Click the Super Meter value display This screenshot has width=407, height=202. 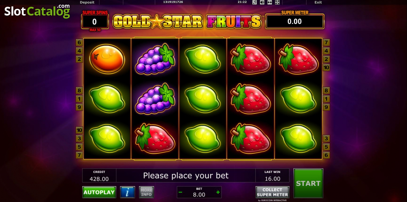[x=295, y=22]
